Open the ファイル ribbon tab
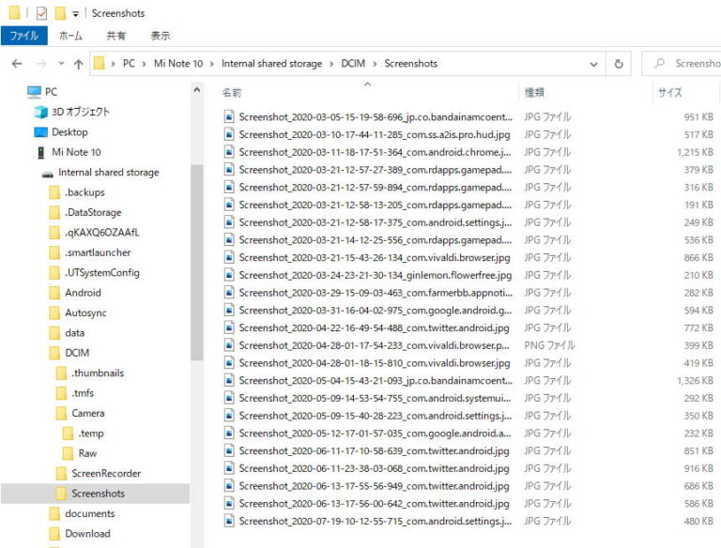Screen dimensions: 721x548 [23, 36]
